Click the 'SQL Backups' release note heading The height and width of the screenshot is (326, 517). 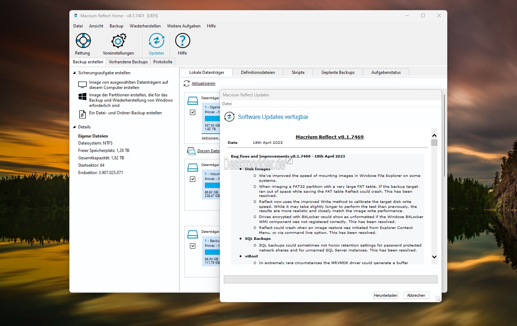point(258,239)
